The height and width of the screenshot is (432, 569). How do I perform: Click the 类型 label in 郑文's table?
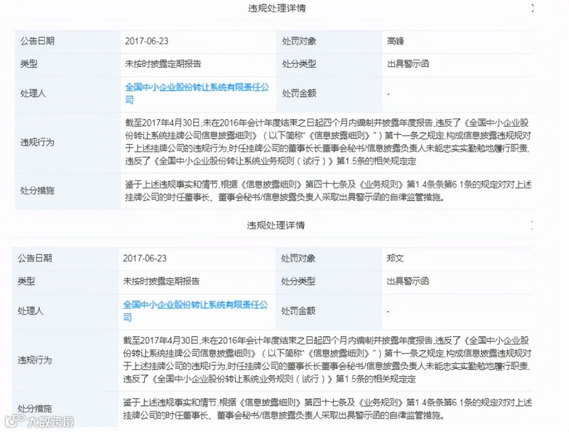26,281
